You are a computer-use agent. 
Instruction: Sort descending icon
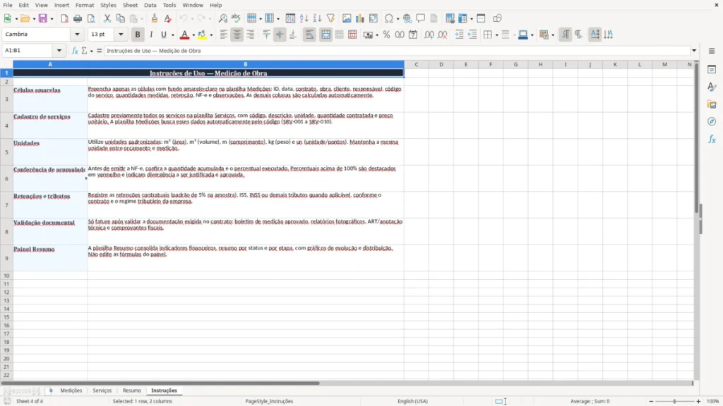pyautogui.click(x=317, y=18)
